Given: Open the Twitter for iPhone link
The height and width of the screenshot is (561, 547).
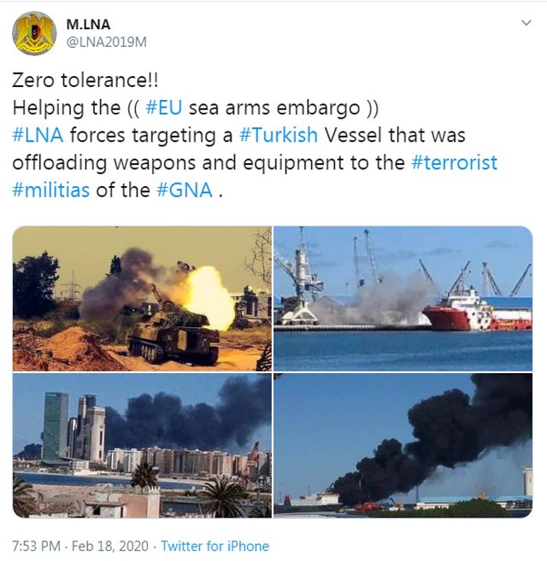Looking at the screenshot, I should click(215, 546).
